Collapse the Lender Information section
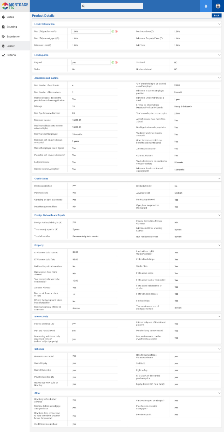 (x=220, y=24)
